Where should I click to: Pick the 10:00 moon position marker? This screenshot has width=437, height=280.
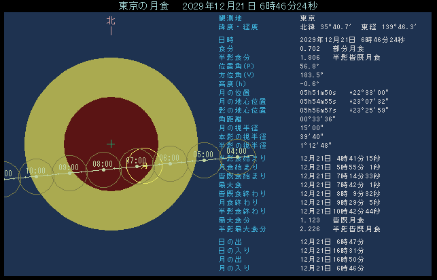coord(35,176)
